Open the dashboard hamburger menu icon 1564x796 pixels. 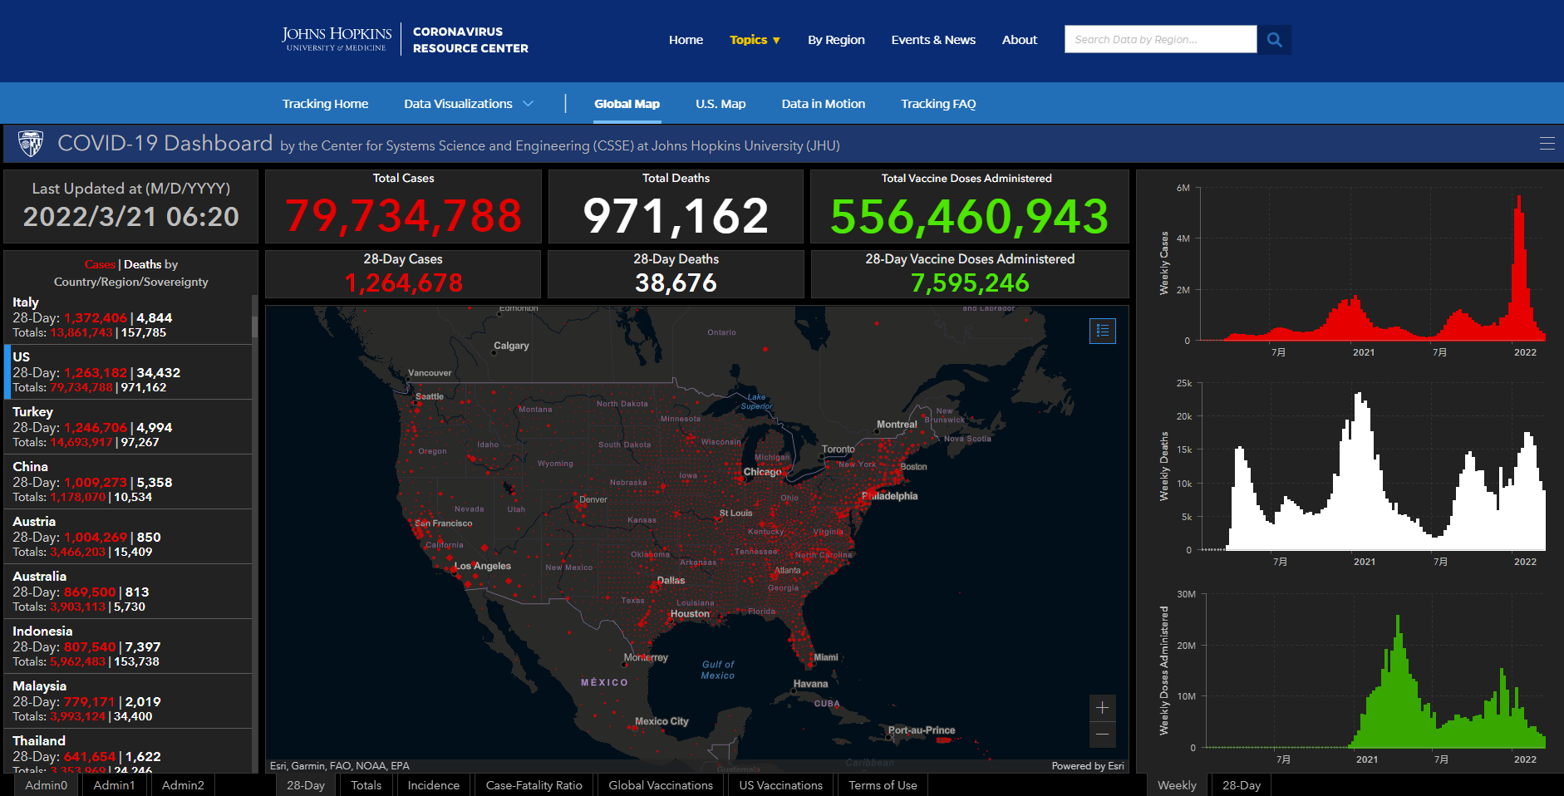(1547, 144)
